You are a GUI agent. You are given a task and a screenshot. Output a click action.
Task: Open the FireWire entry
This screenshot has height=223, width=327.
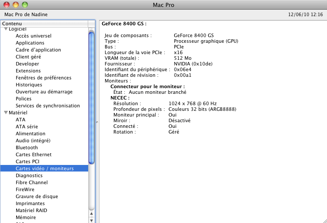25,189
